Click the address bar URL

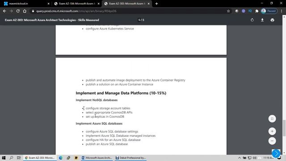(76, 11)
